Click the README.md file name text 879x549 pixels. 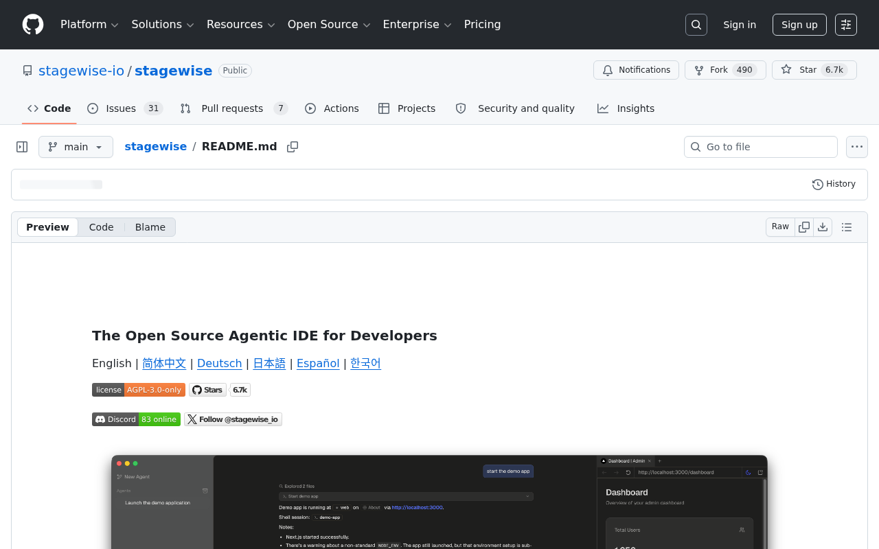240,147
